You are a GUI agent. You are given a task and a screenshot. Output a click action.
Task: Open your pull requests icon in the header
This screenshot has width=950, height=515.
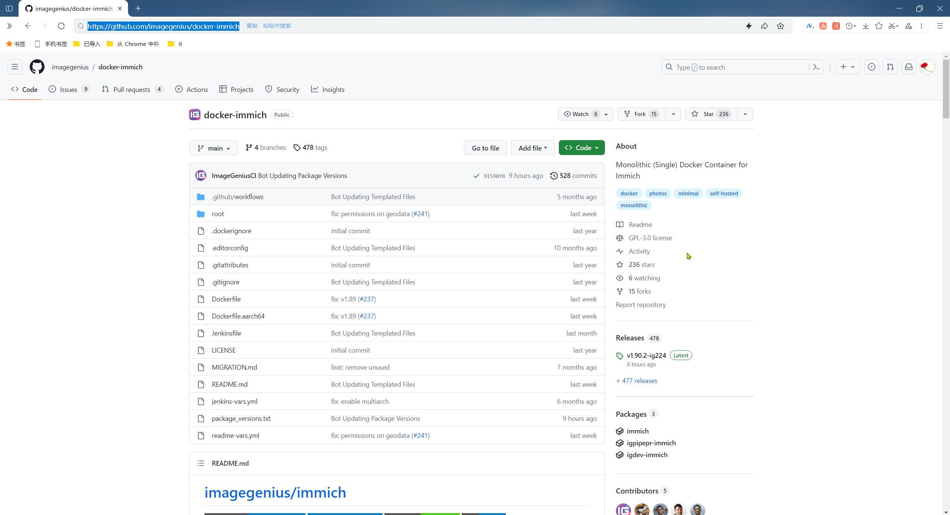click(890, 67)
